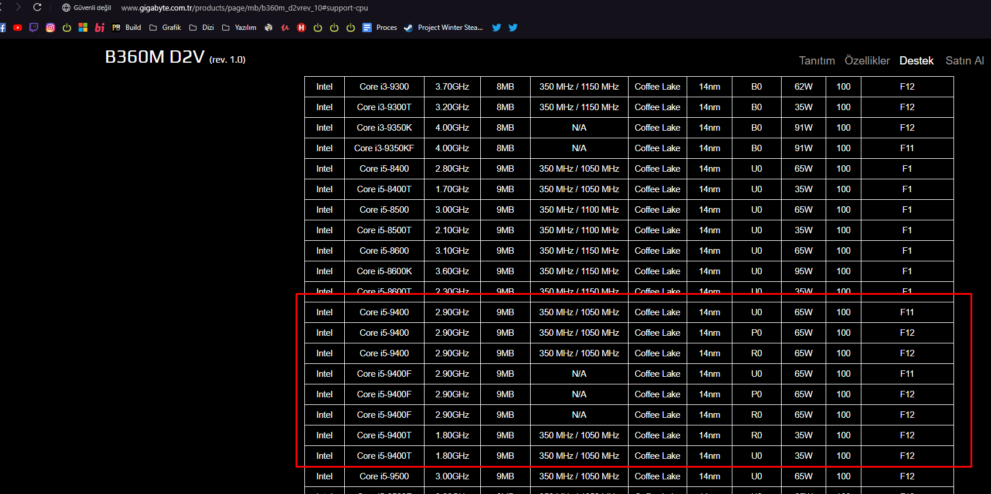The height and width of the screenshot is (494, 991).
Task: Open the orange 'bi' bookmark
Action: [x=100, y=28]
